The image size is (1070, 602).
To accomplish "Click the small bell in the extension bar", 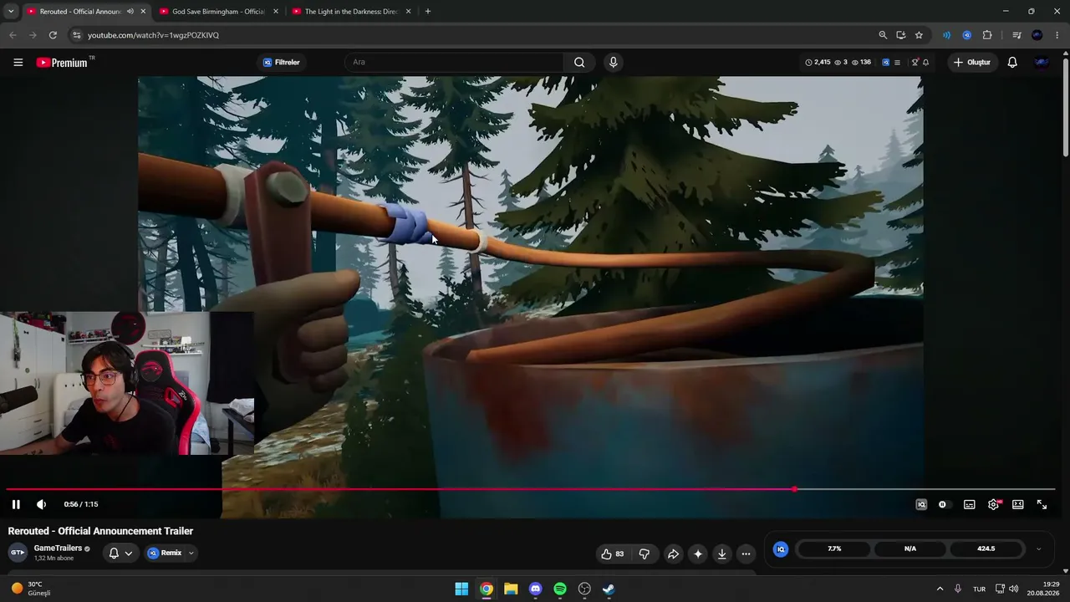I will [x=925, y=62].
